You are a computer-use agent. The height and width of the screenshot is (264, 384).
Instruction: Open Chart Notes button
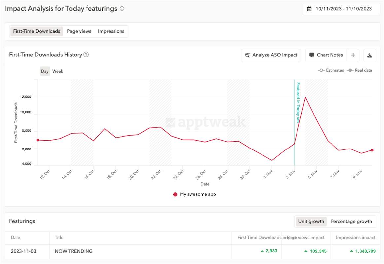[x=326, y=55]
